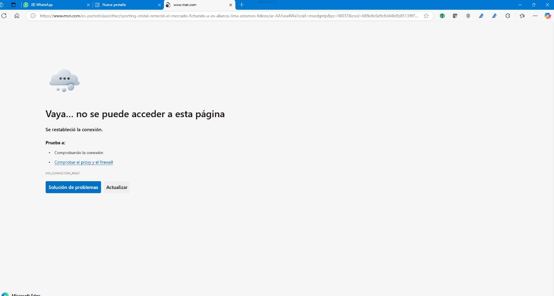The height and width of the screenshot is (296, 554).
Task: View site information icon in address bar
Action: (x=33, y=16)
